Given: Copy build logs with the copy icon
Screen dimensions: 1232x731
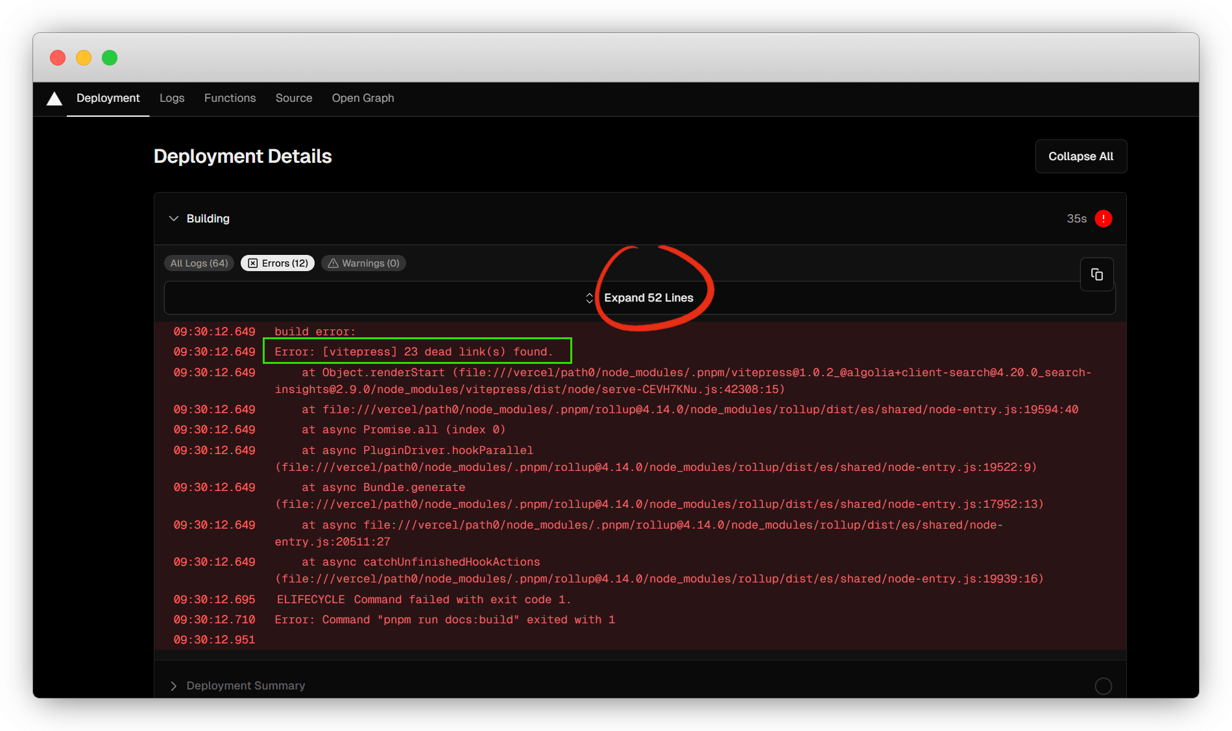Looking at the screenshot, I should click(x=1096, y=274).
